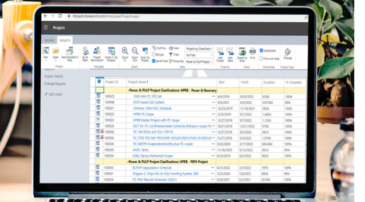Toggle the Rollups checkbox
This screenshot has height=202, width=365.
click(154, 54)
